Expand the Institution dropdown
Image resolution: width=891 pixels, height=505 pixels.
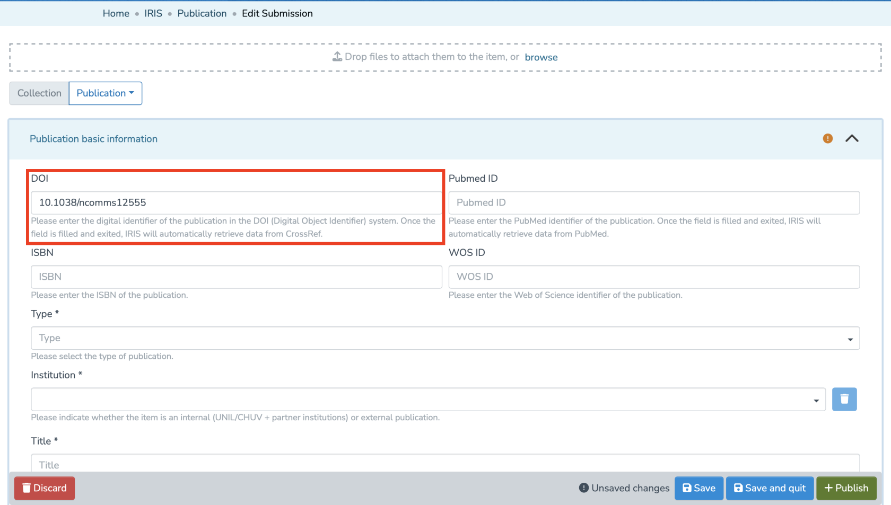click(x=428, y=400)
